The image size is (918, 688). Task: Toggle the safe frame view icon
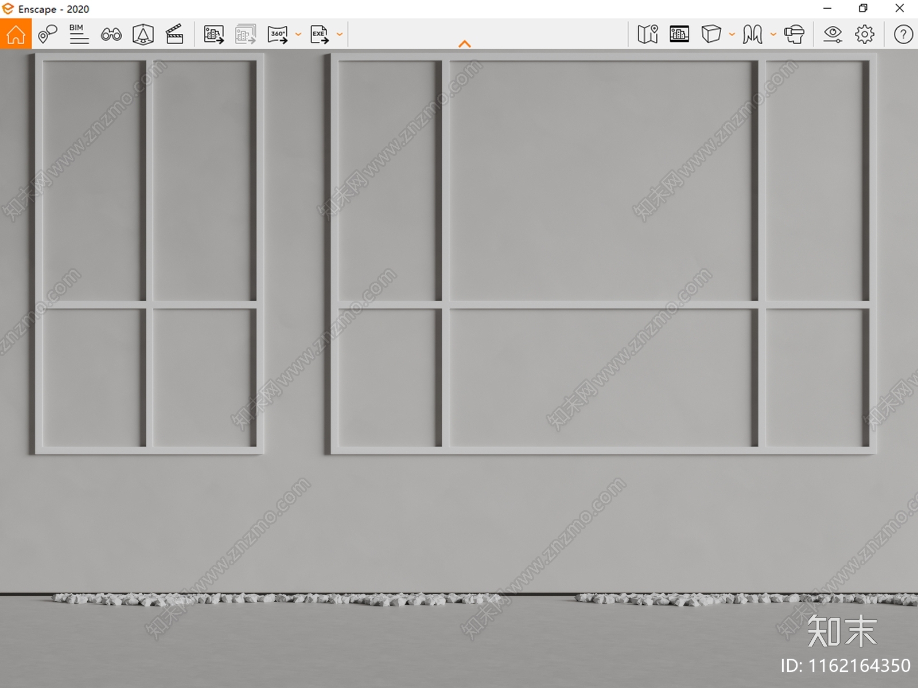click(x=143, y=34)
